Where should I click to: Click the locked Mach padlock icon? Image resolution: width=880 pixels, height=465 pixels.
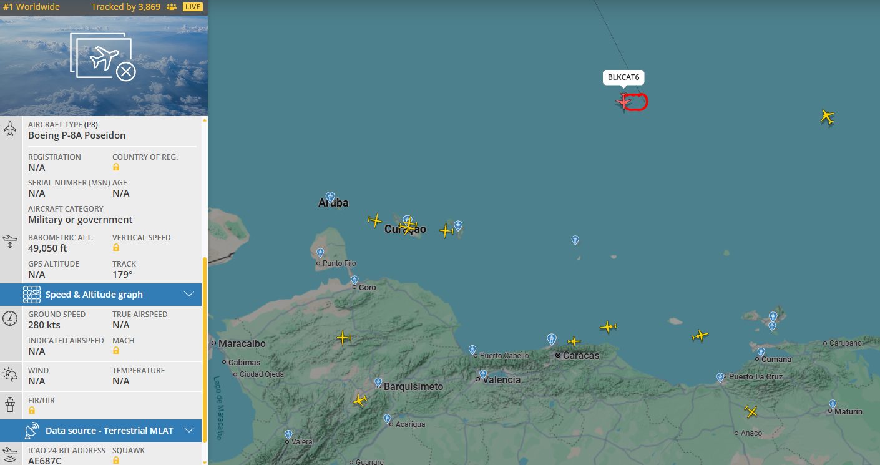116,351
